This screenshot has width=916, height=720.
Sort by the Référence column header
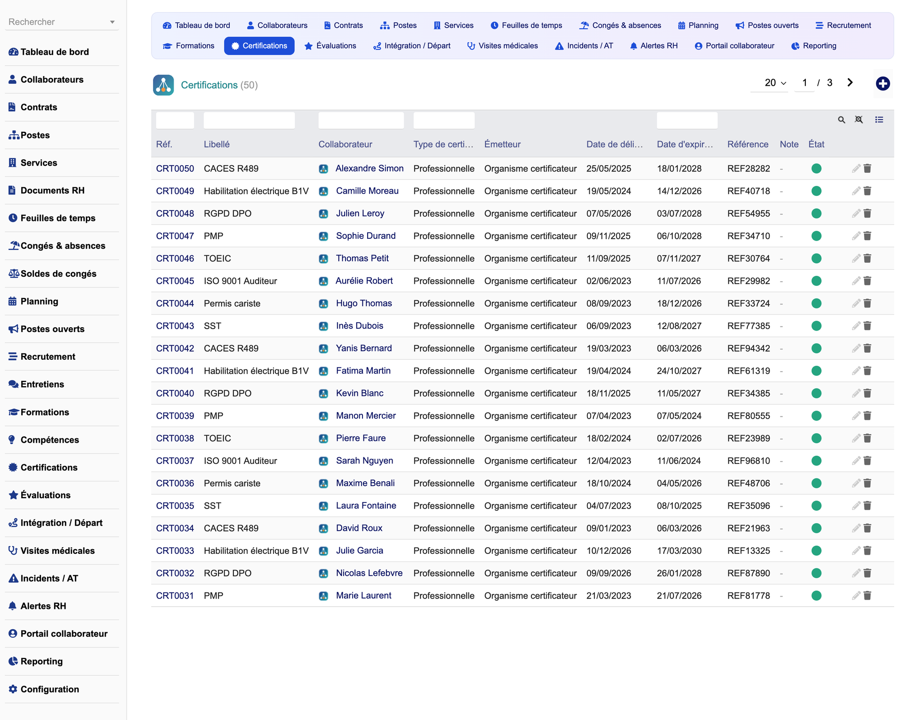747,145
